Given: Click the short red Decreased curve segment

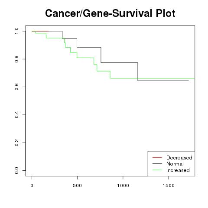Looking at the screenshot, I should coord(40,31).
